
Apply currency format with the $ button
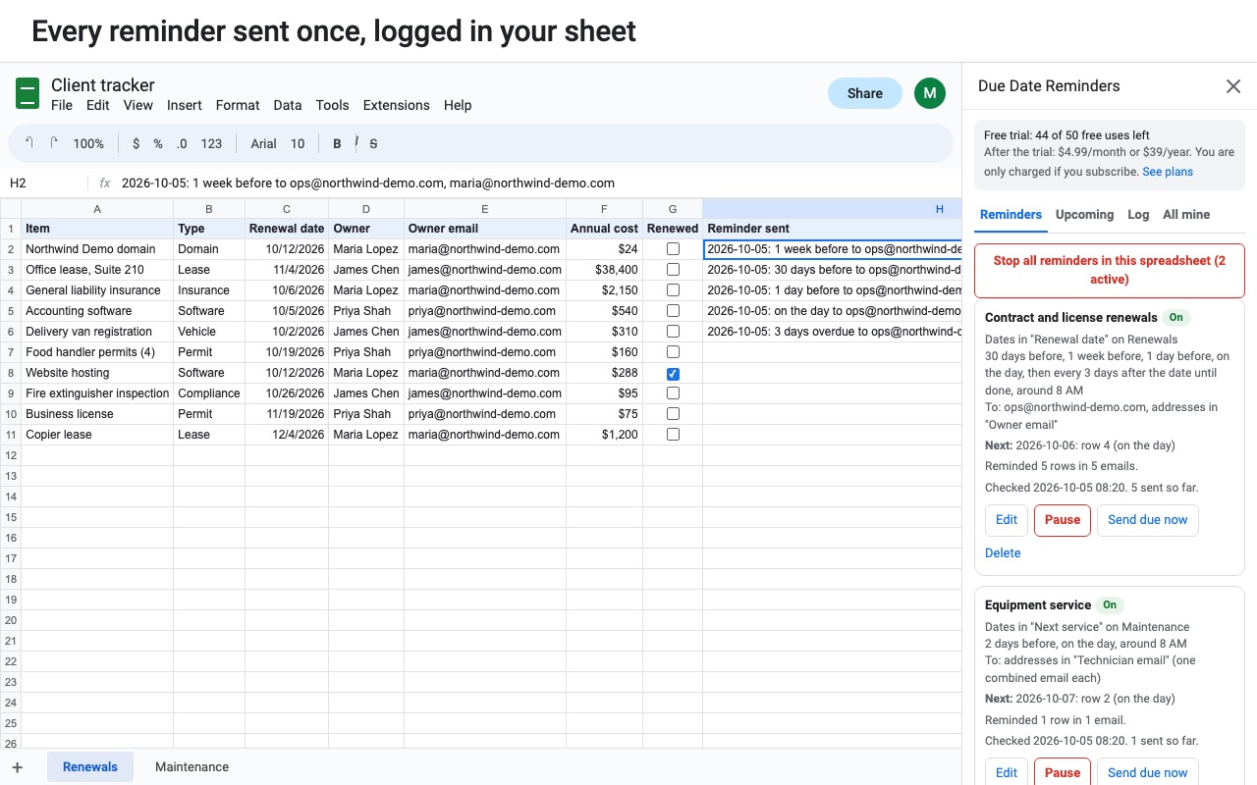click(x=136, y=143)
